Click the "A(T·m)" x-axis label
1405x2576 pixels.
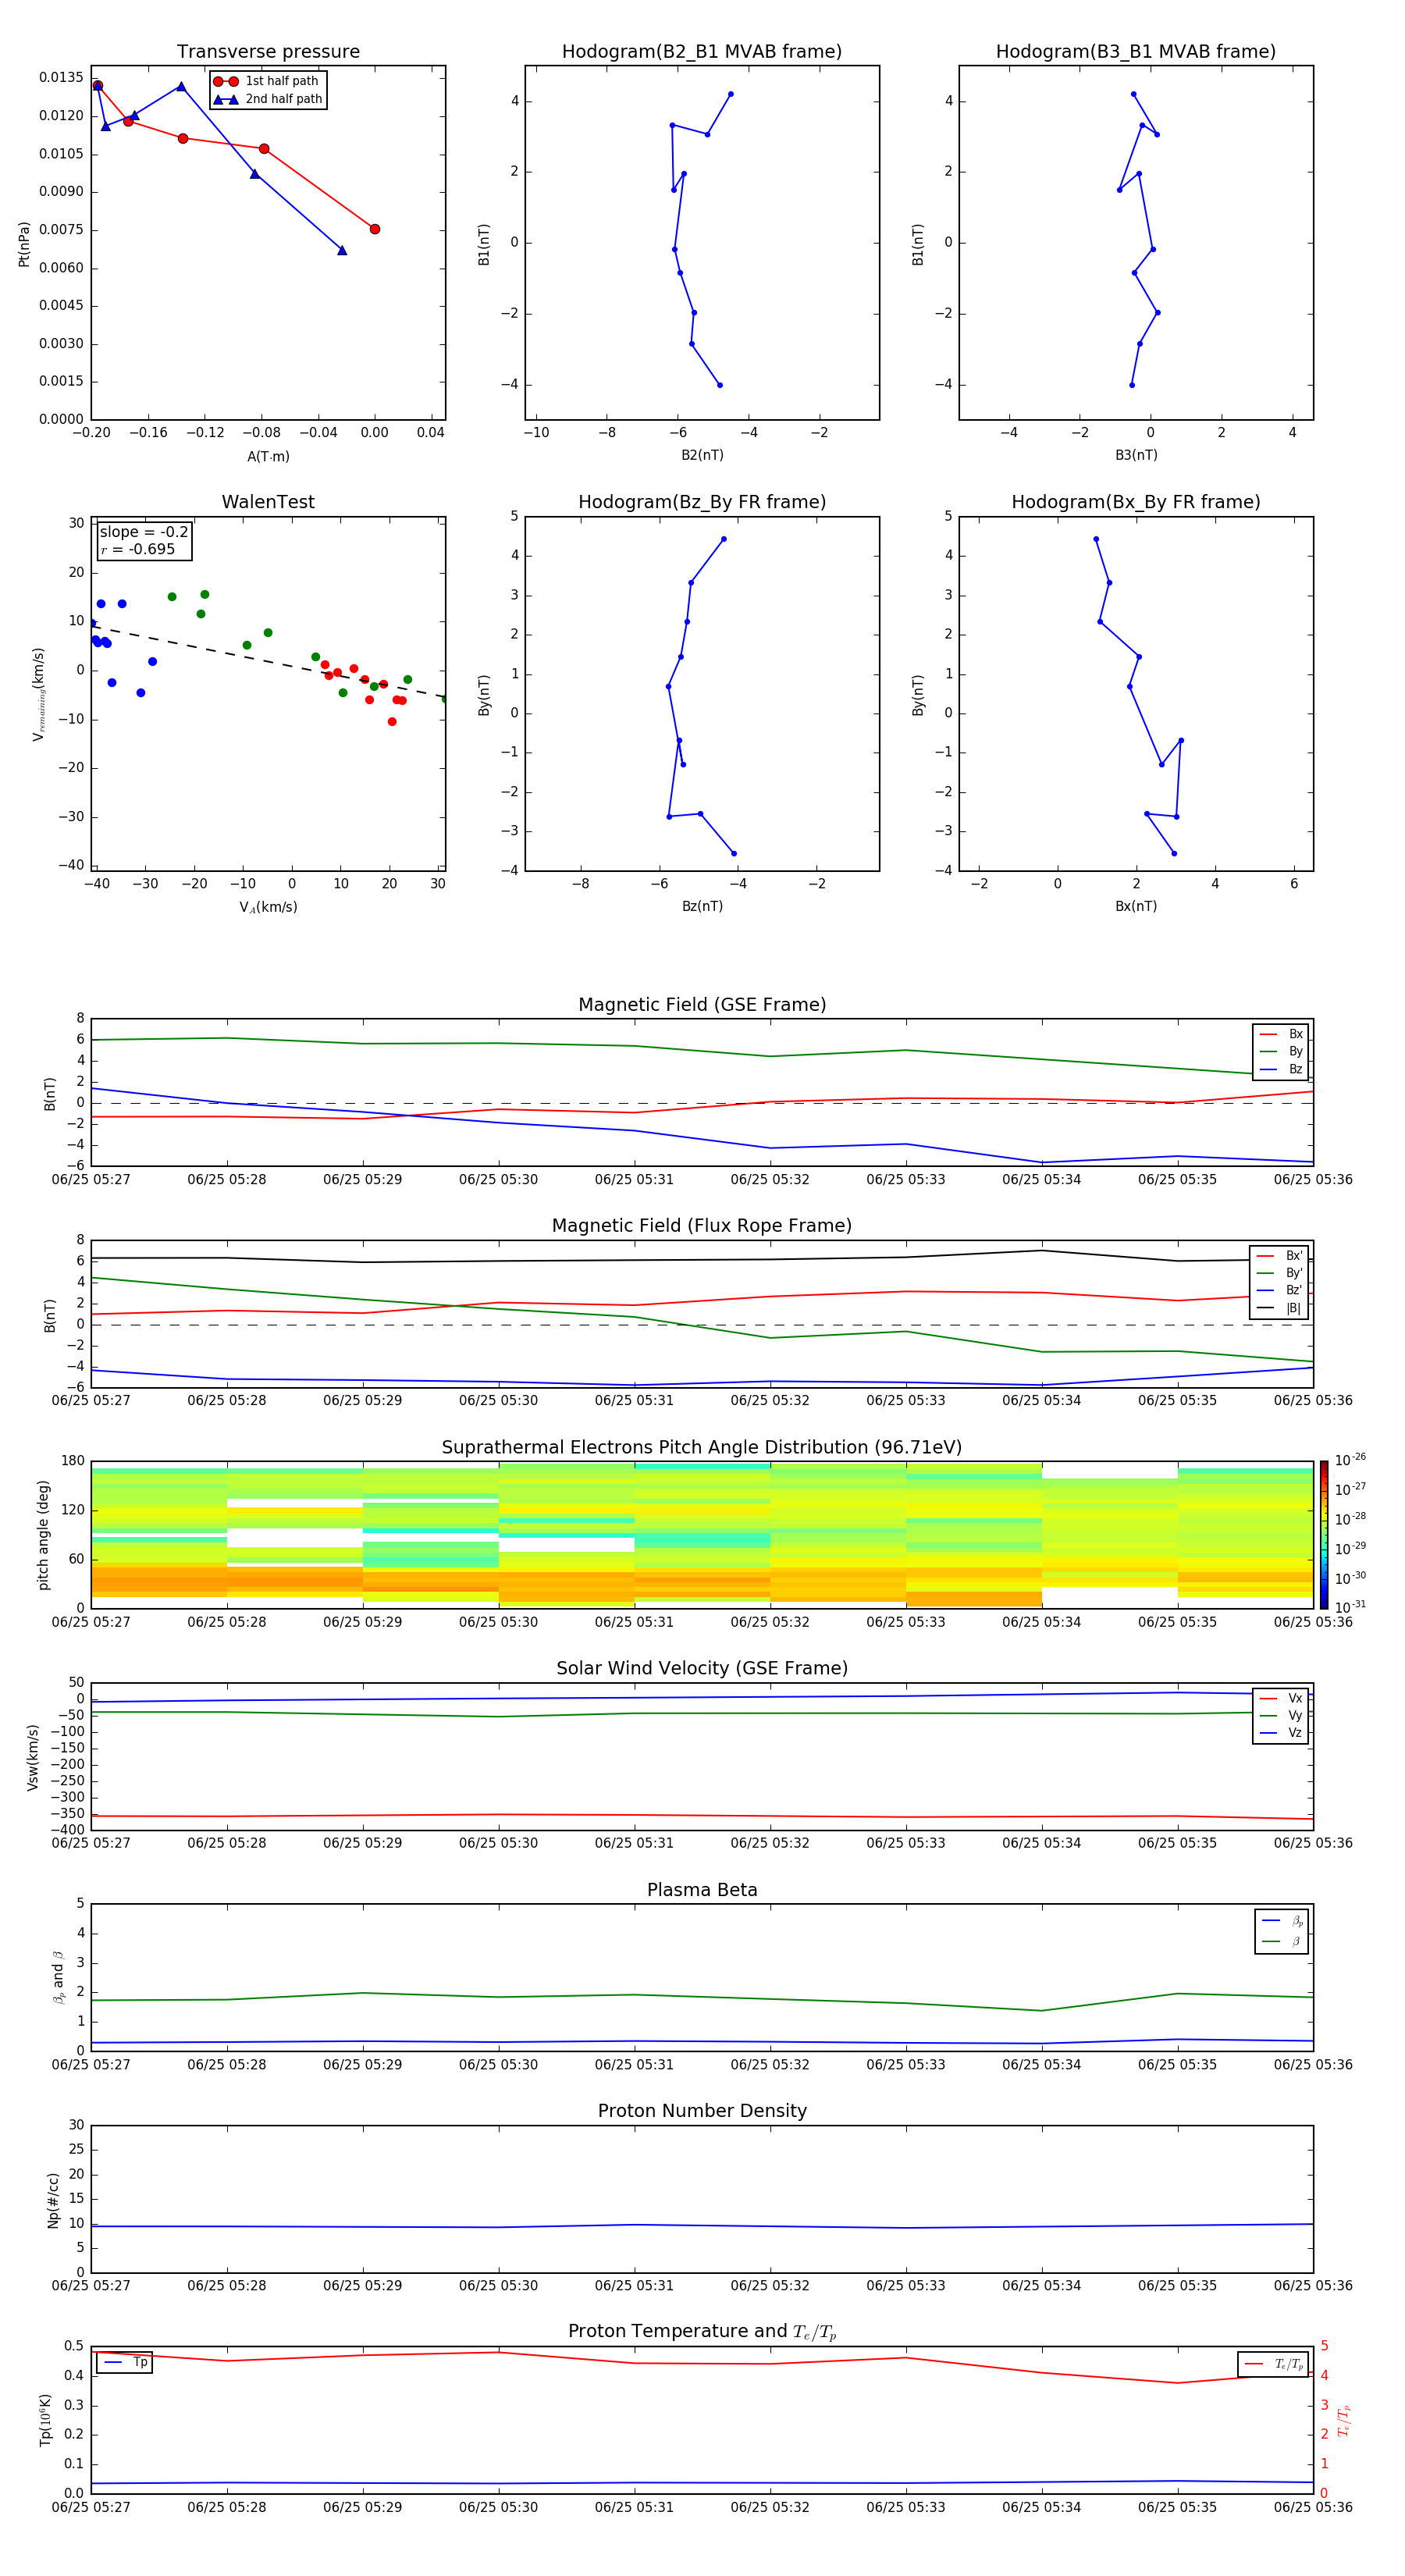pos(268,456)
